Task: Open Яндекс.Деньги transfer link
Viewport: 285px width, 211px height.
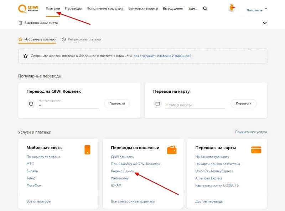Action: click(123, 171)
